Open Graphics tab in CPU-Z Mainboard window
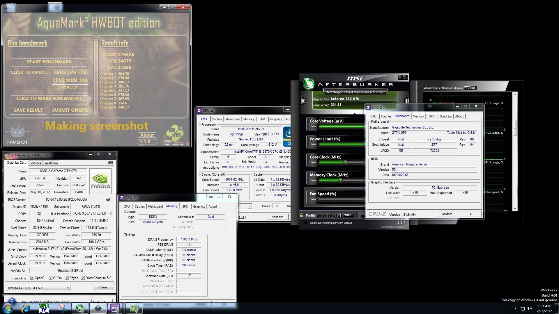This screenshot has width=559, height=314. click(445, 116)
